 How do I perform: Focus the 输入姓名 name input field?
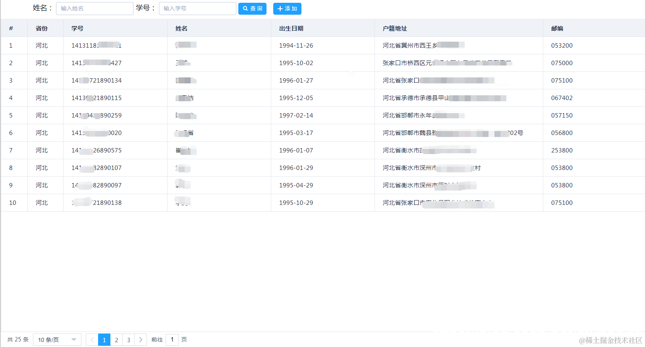point(95,8)
